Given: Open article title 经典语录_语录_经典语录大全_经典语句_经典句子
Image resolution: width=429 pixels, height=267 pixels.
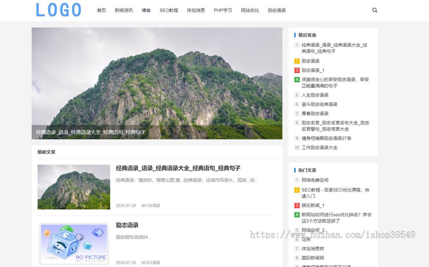Looking at the screenshot, I should tap(178, 168).
